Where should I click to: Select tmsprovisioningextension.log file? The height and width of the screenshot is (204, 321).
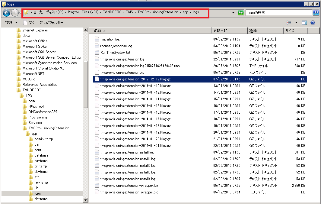point(122,59)
